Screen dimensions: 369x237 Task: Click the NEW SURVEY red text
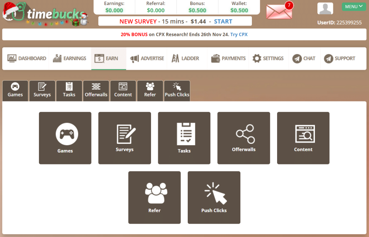pyautogui.click(x=138, y=21)
